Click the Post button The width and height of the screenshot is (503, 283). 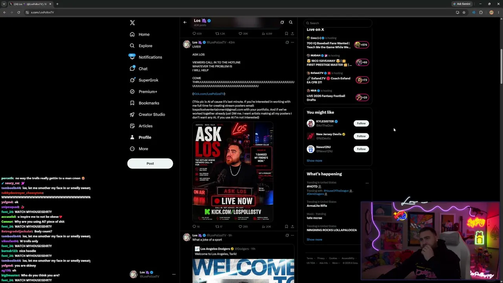150,164
